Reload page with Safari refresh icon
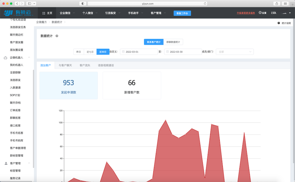This screenshot has width=295, height=182. tap(205, 3)
